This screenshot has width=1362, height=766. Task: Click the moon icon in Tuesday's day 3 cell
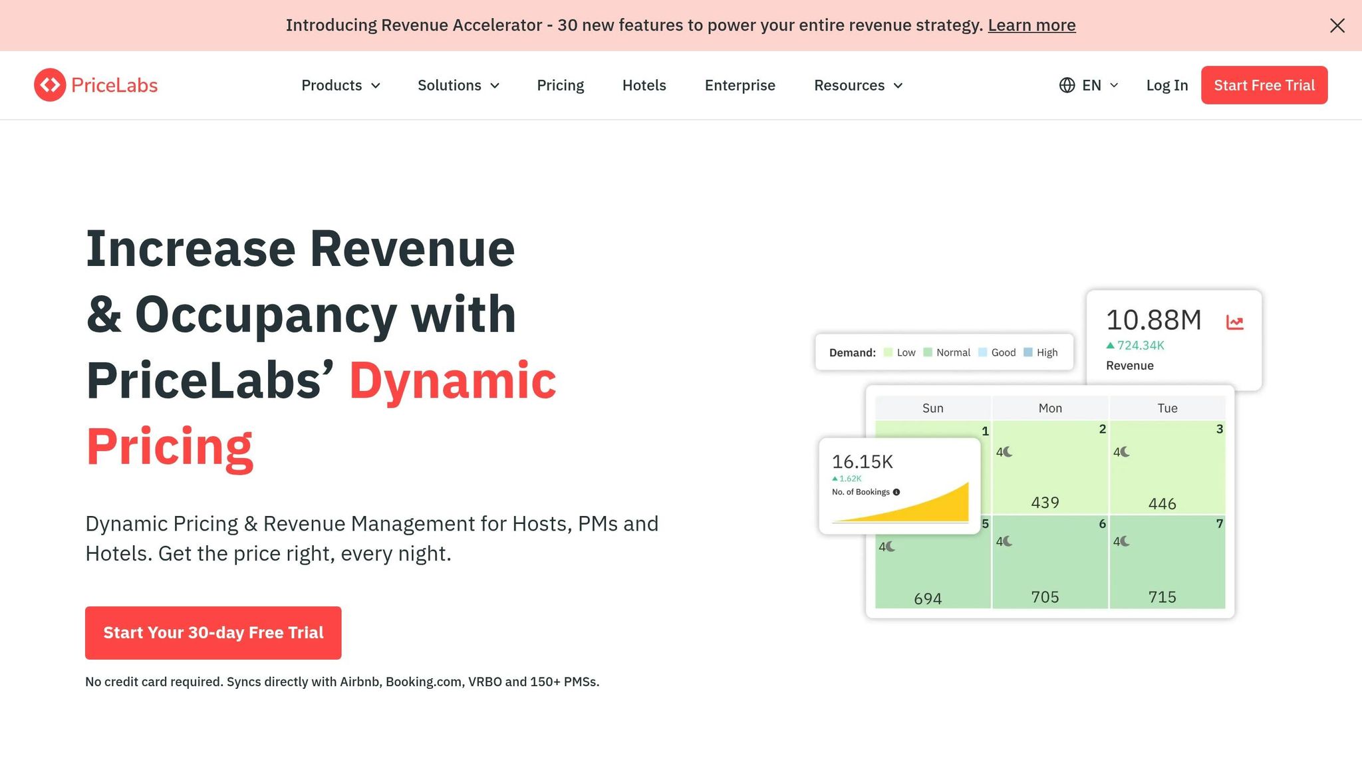click(1125, 452)
